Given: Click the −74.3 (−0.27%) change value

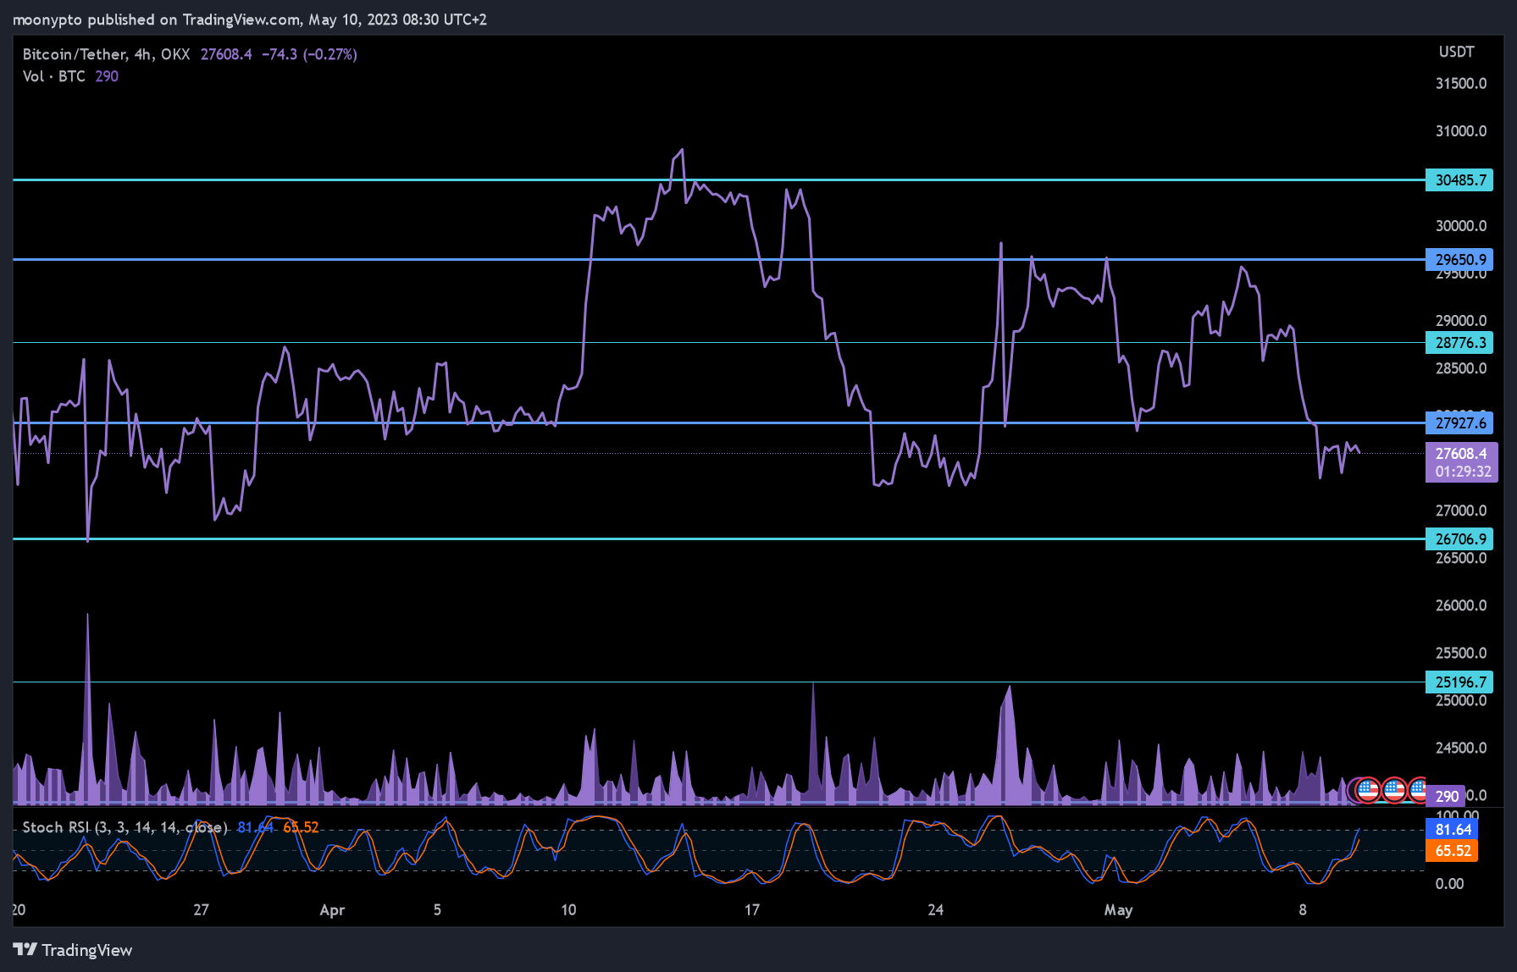Looking at the screenshot, I should [309, 54].
